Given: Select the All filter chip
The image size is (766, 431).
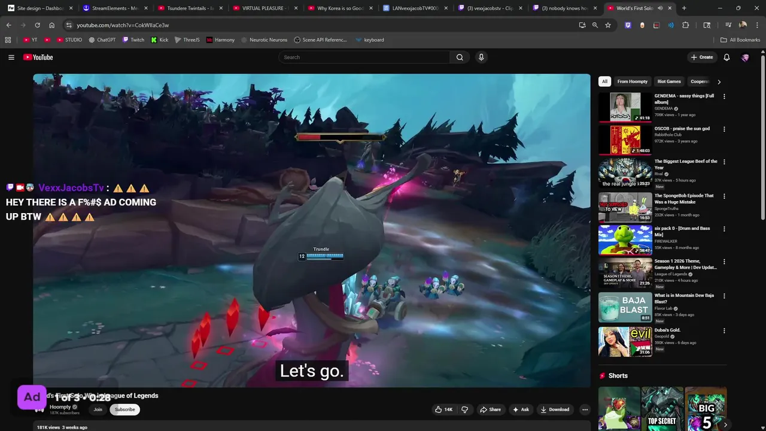Looking at the screenshot, I should click(x=604, y=81).
